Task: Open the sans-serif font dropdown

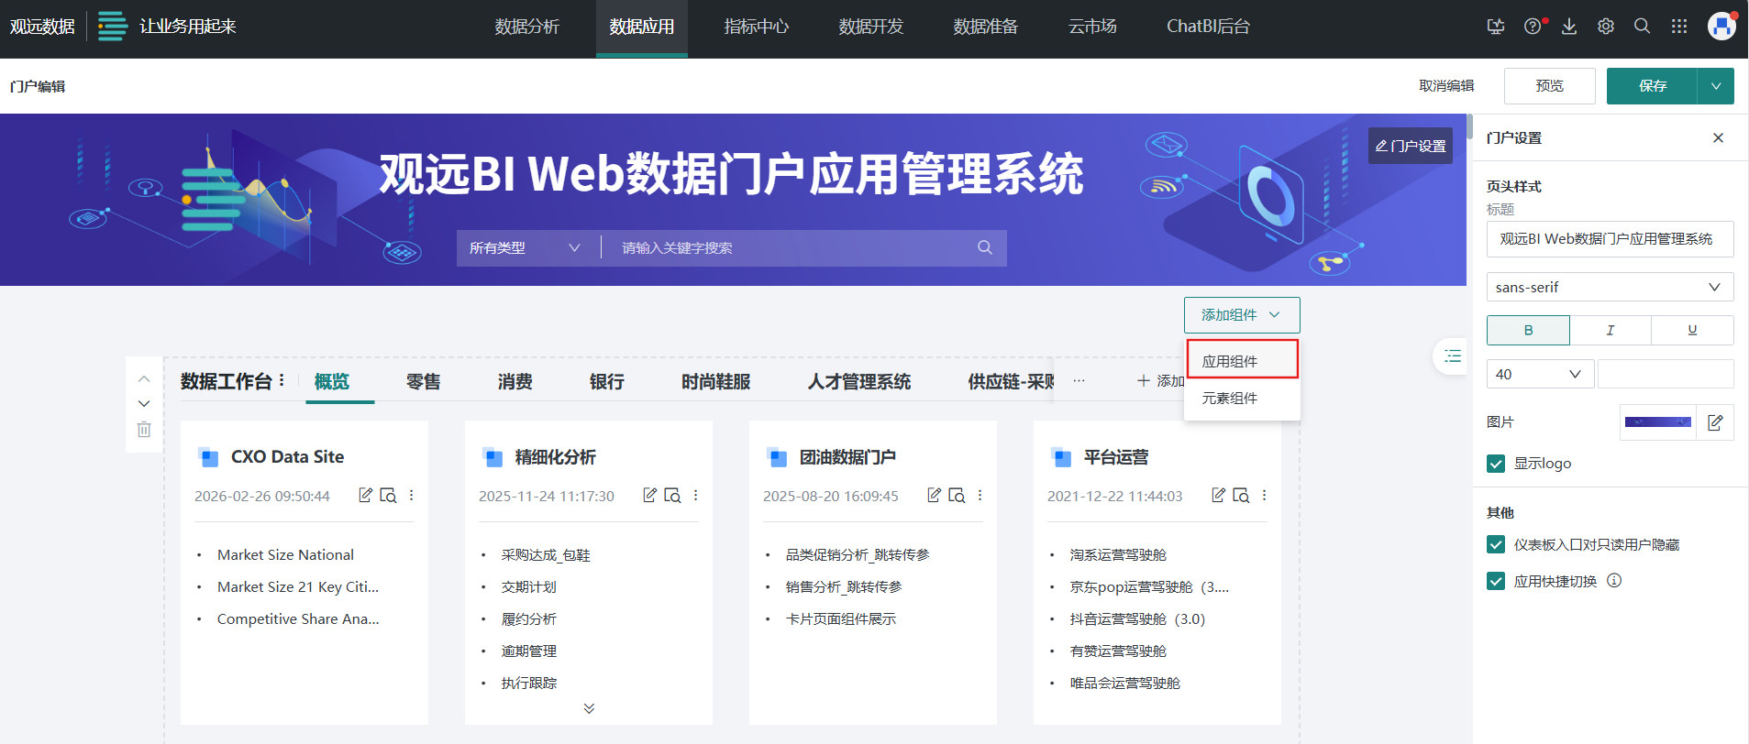Action: coord(1610,287)
